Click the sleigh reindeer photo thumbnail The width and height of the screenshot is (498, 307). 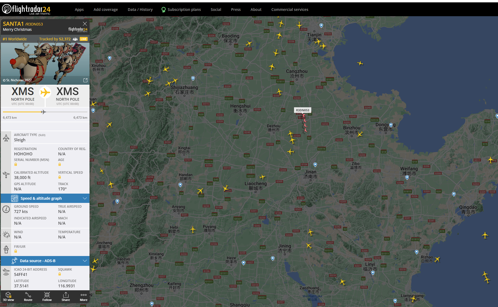pos(45,64)
